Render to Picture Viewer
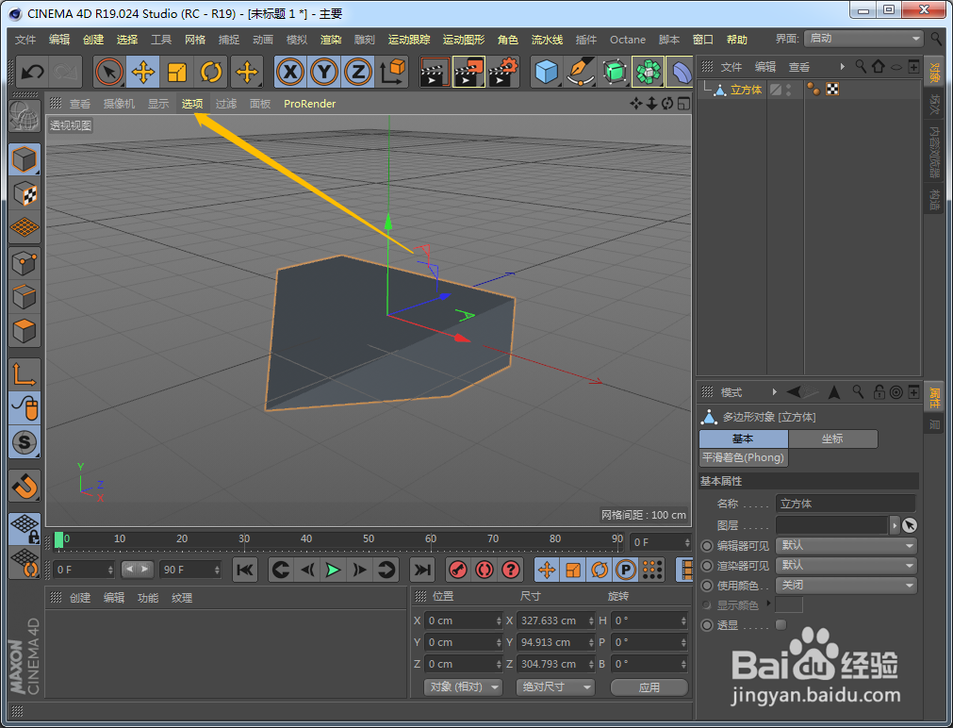The height and width of the screenshot is (728, 953). (x=468, y=73)
